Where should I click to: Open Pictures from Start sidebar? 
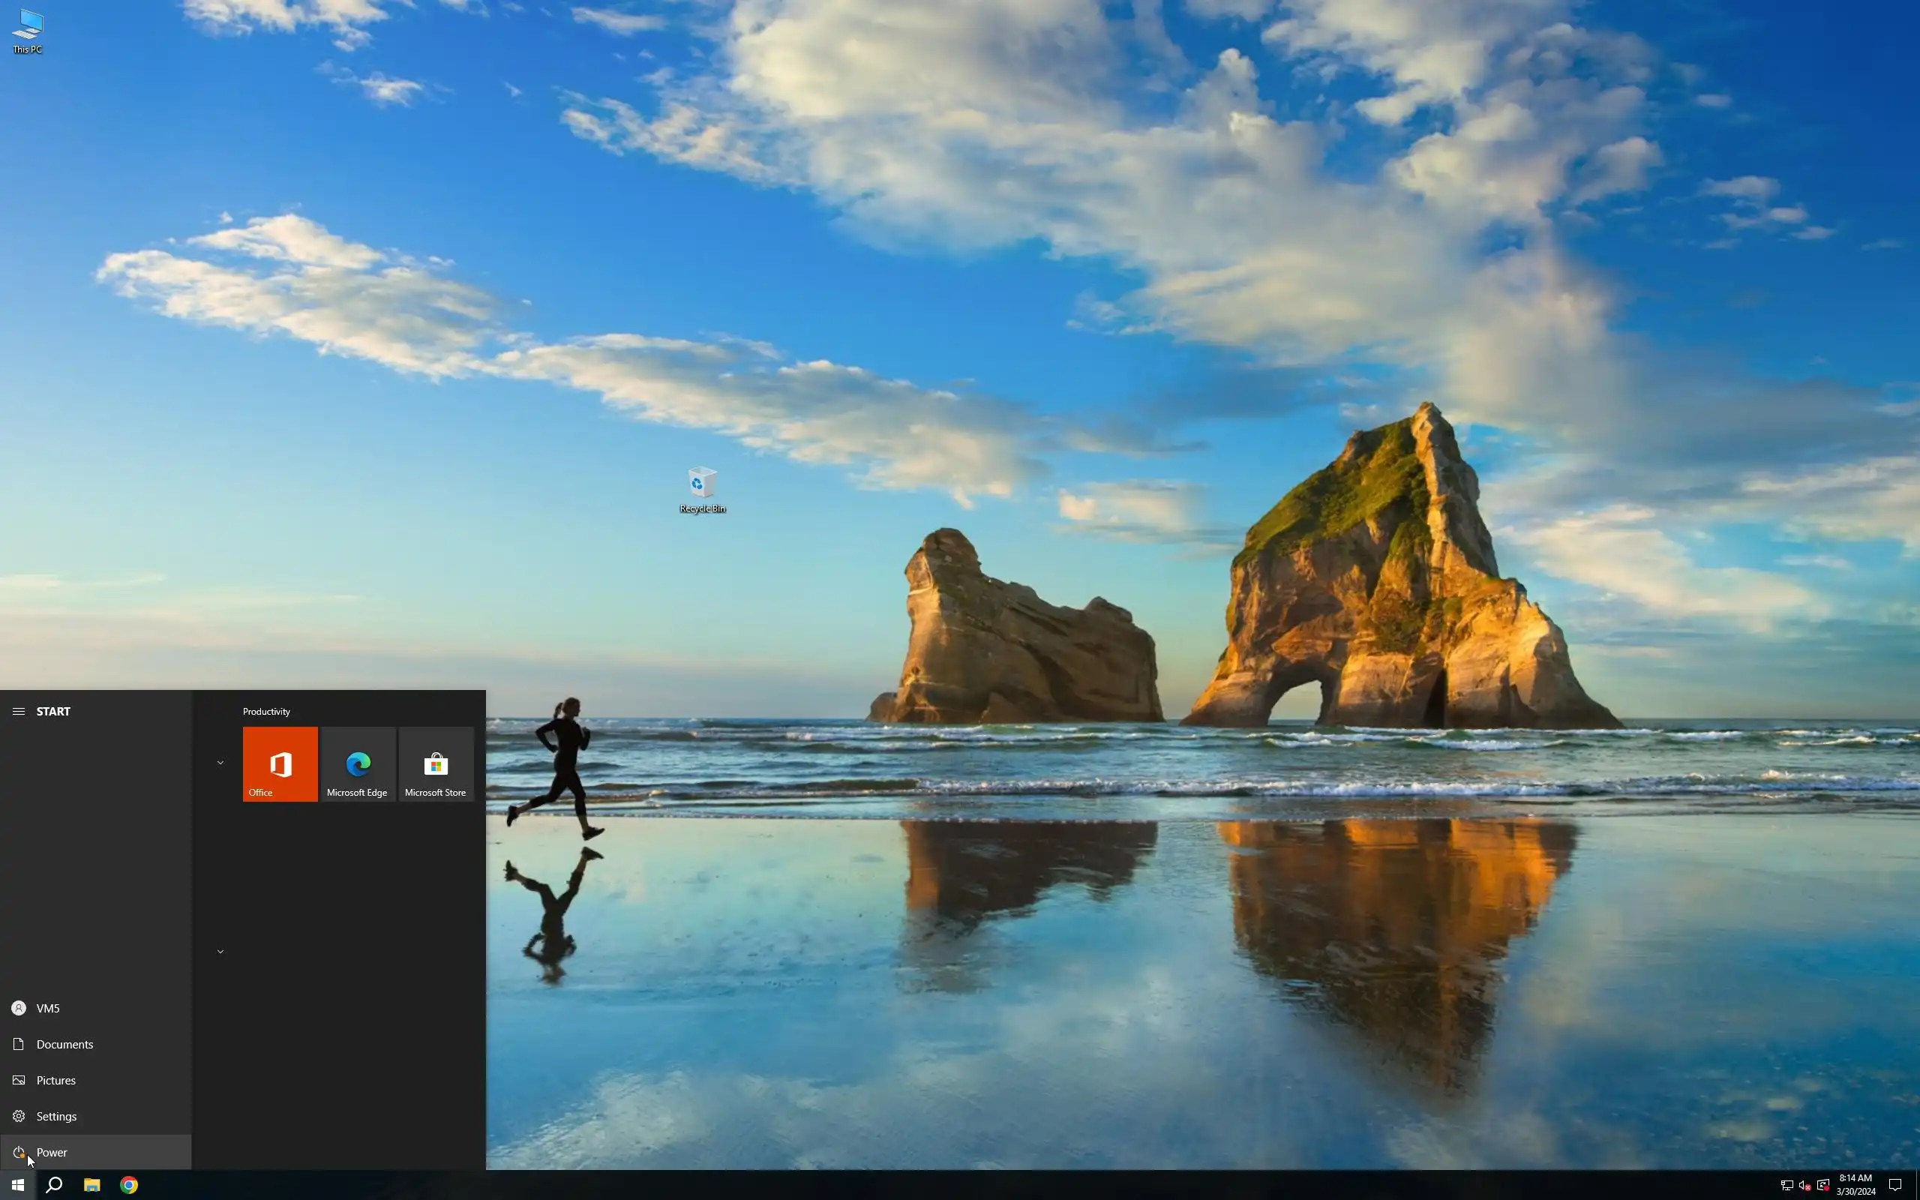[x=55, y=1080]
